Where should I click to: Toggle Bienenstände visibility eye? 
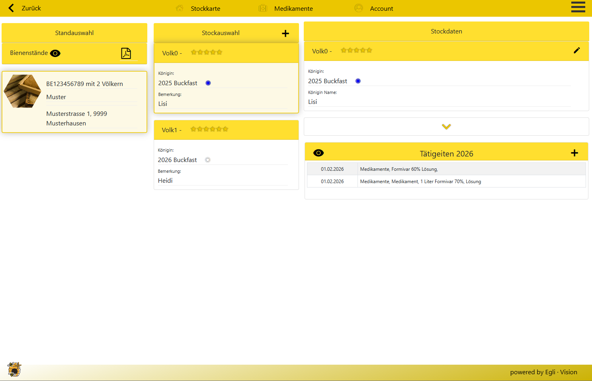point(55,53)
